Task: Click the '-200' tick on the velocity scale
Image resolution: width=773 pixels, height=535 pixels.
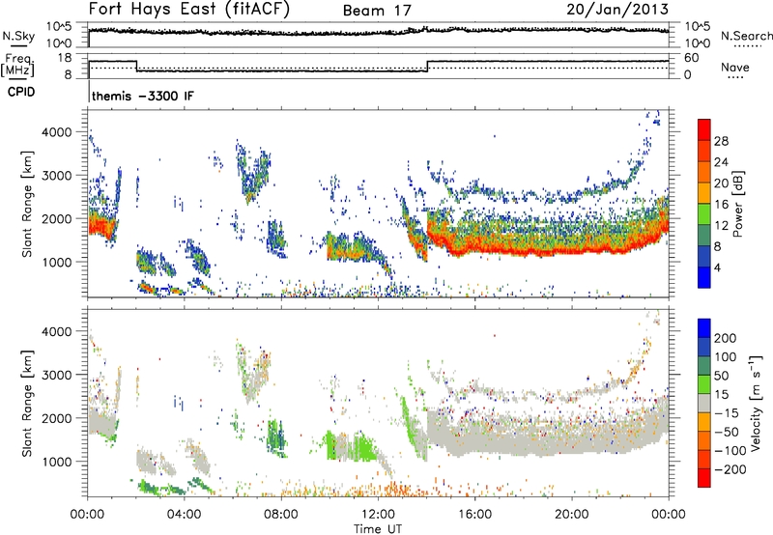Action: point(730,469)
